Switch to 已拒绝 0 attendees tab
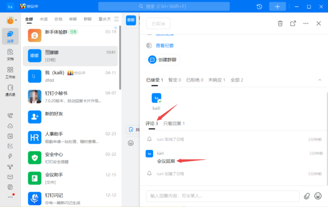This screenshot has width=328, height=207. pos(195,80)
